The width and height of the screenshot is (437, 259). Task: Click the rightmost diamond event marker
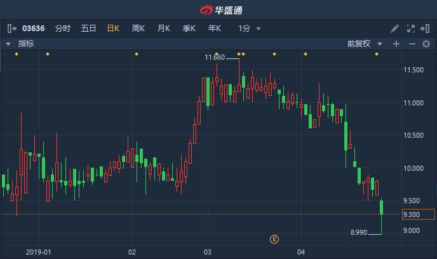tap(377, 54)
